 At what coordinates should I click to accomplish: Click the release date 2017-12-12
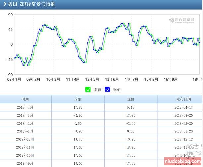coord(183,139)
